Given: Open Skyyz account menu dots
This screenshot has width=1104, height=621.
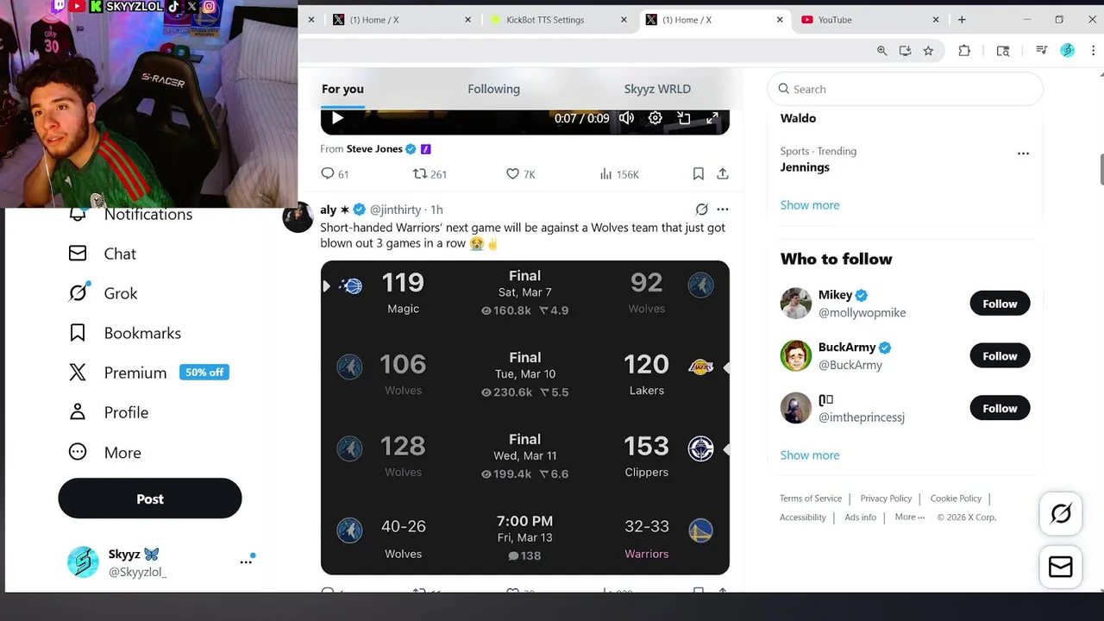Looking at the screenshot, I should pyautogui.click(x=246, y=561).
